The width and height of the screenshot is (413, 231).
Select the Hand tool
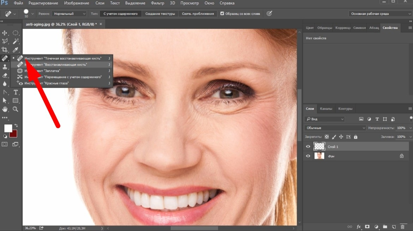5,109
